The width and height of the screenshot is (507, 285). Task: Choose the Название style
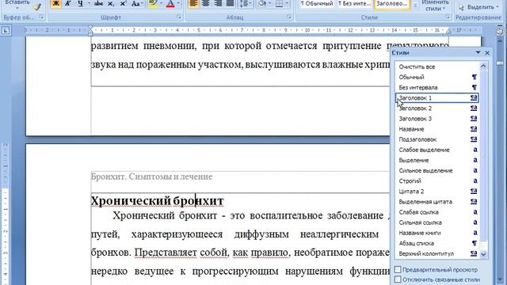(436, 129)
